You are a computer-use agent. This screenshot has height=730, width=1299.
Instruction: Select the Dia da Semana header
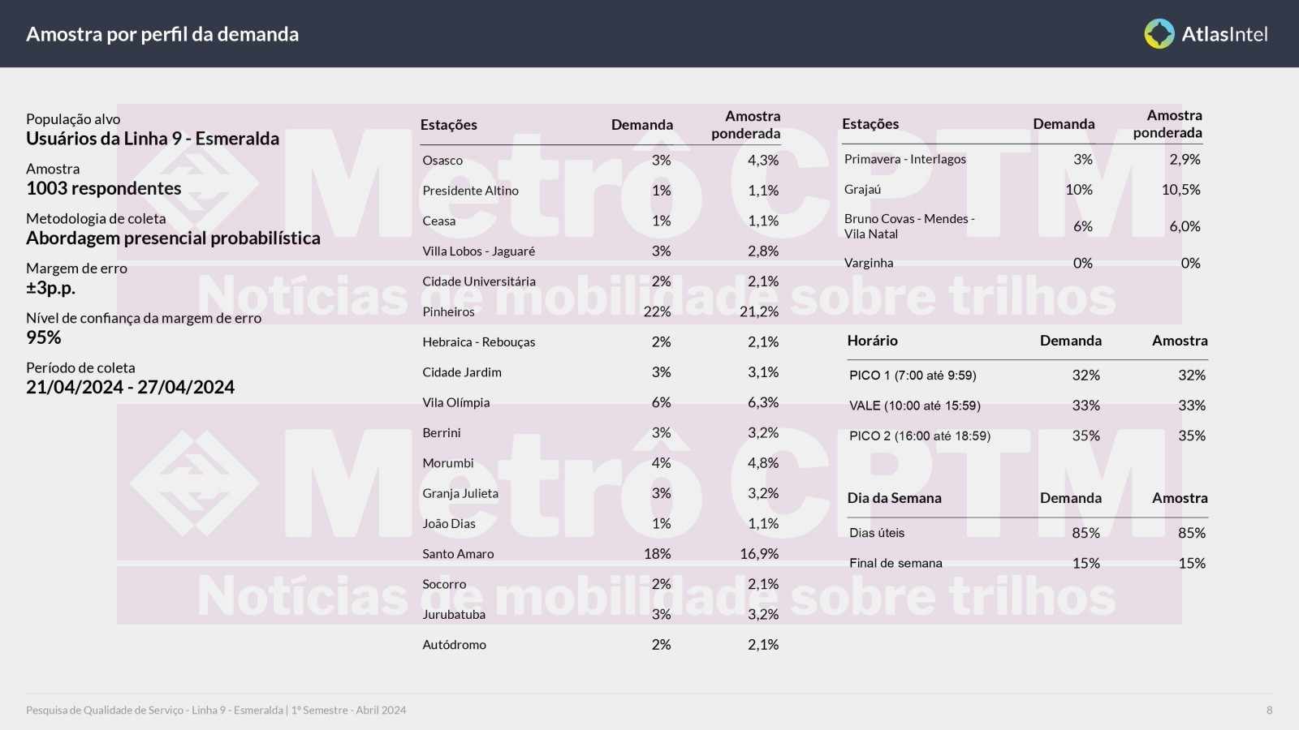pos(895,498)
